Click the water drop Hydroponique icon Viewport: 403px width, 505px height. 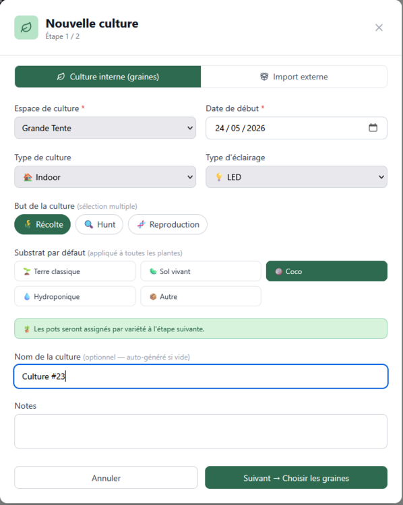[x=27, y=297]
